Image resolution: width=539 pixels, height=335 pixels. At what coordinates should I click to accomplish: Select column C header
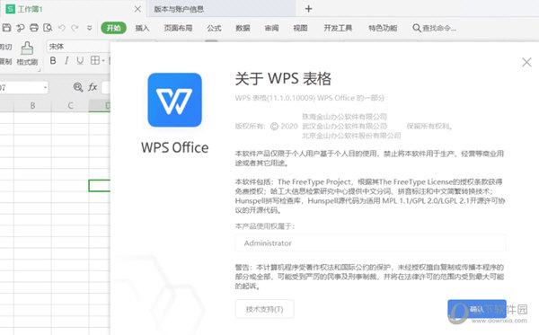[x=70, y=105]
